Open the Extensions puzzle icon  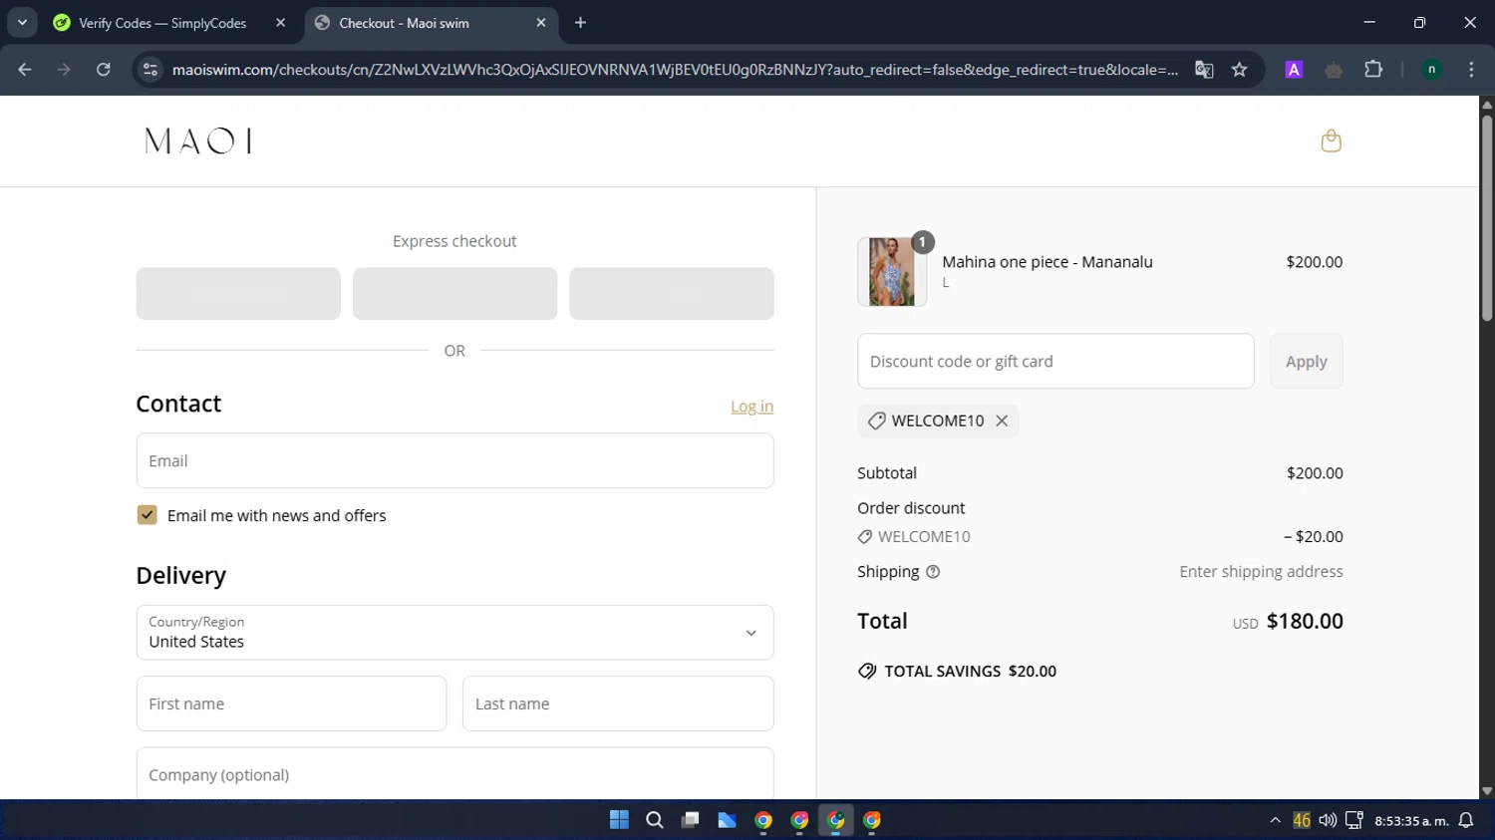click(x=1373, y=70)
